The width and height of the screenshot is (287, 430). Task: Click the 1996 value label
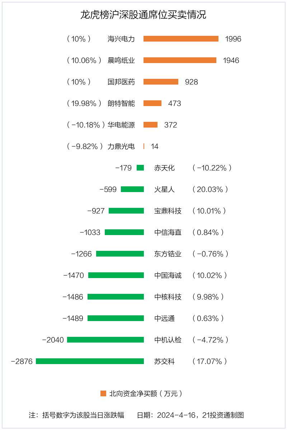[233, 39]
